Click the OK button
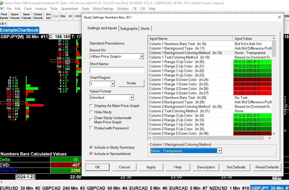The image size is (289, 190). tap(97, 167)
